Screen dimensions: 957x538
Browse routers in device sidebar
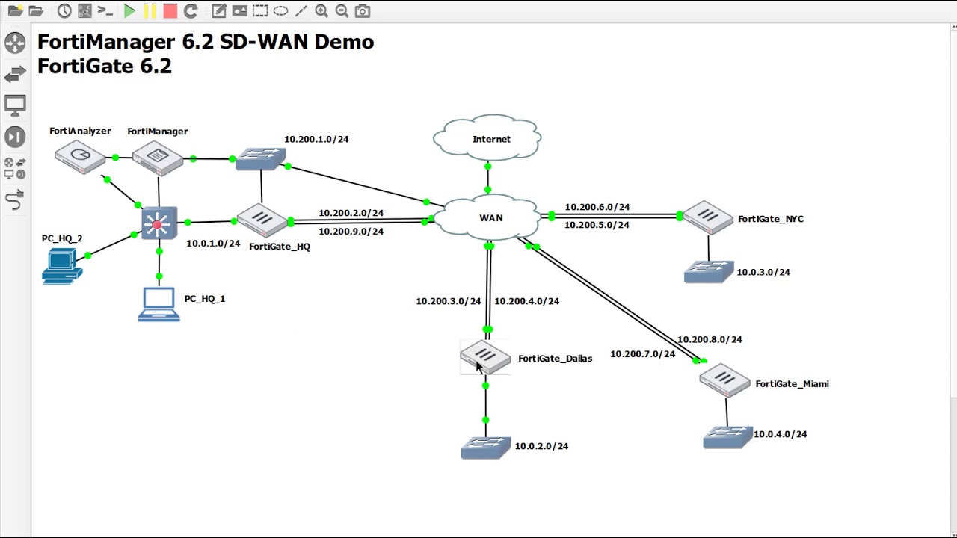15,43
